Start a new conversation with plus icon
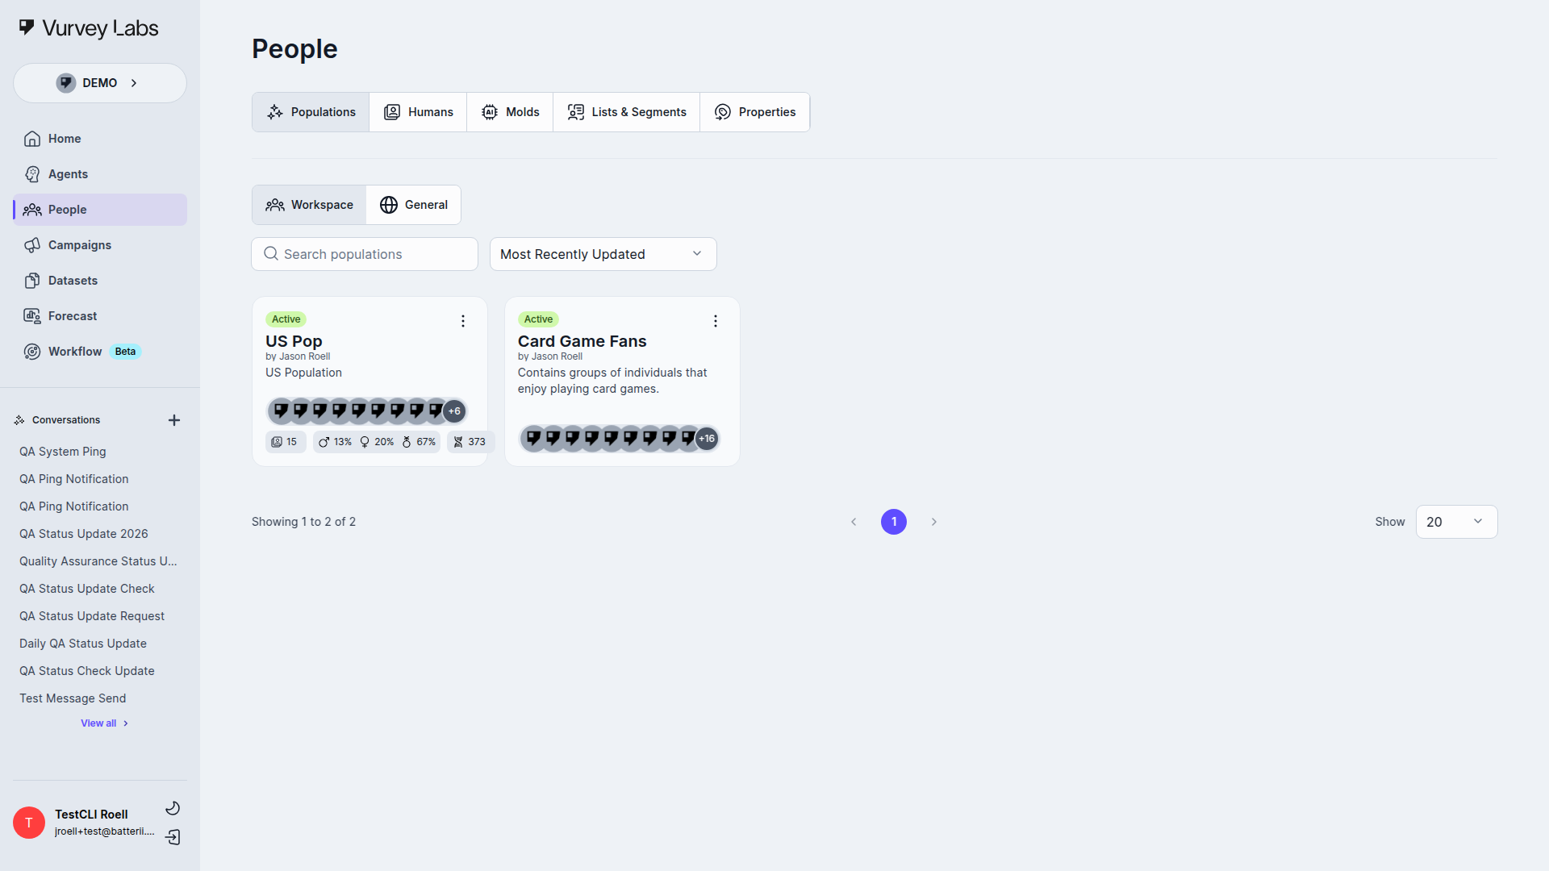This screenshot has height=871, width=1549. (174, 420)
